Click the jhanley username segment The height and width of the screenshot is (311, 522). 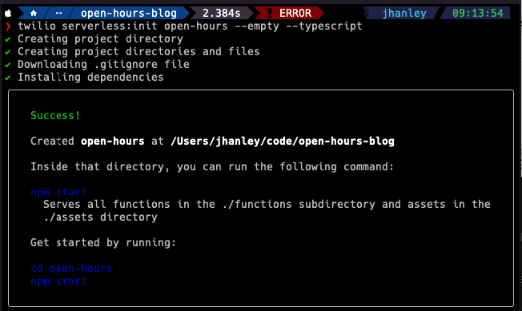click(404, 14)
